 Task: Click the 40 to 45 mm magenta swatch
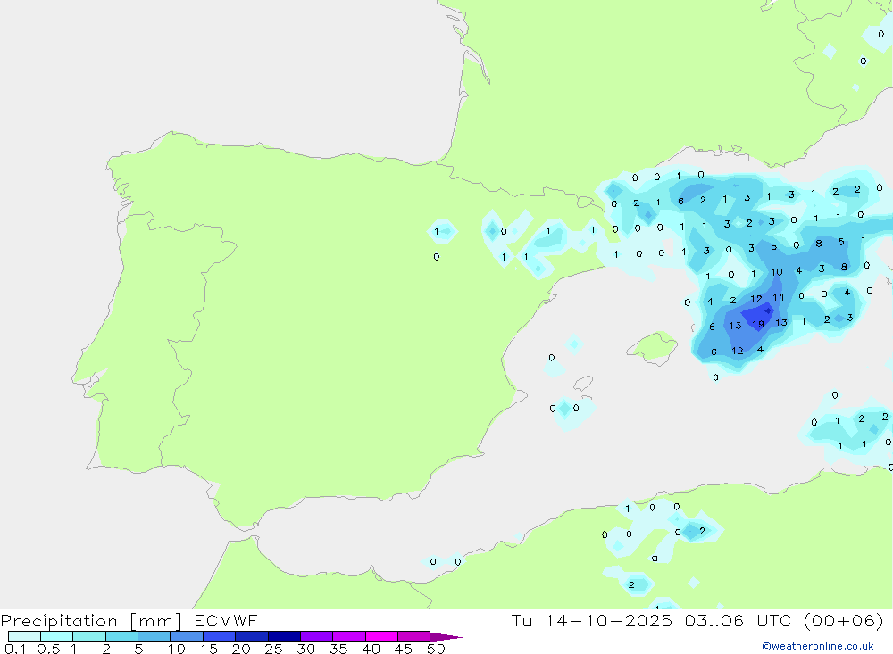coord(381,636)
